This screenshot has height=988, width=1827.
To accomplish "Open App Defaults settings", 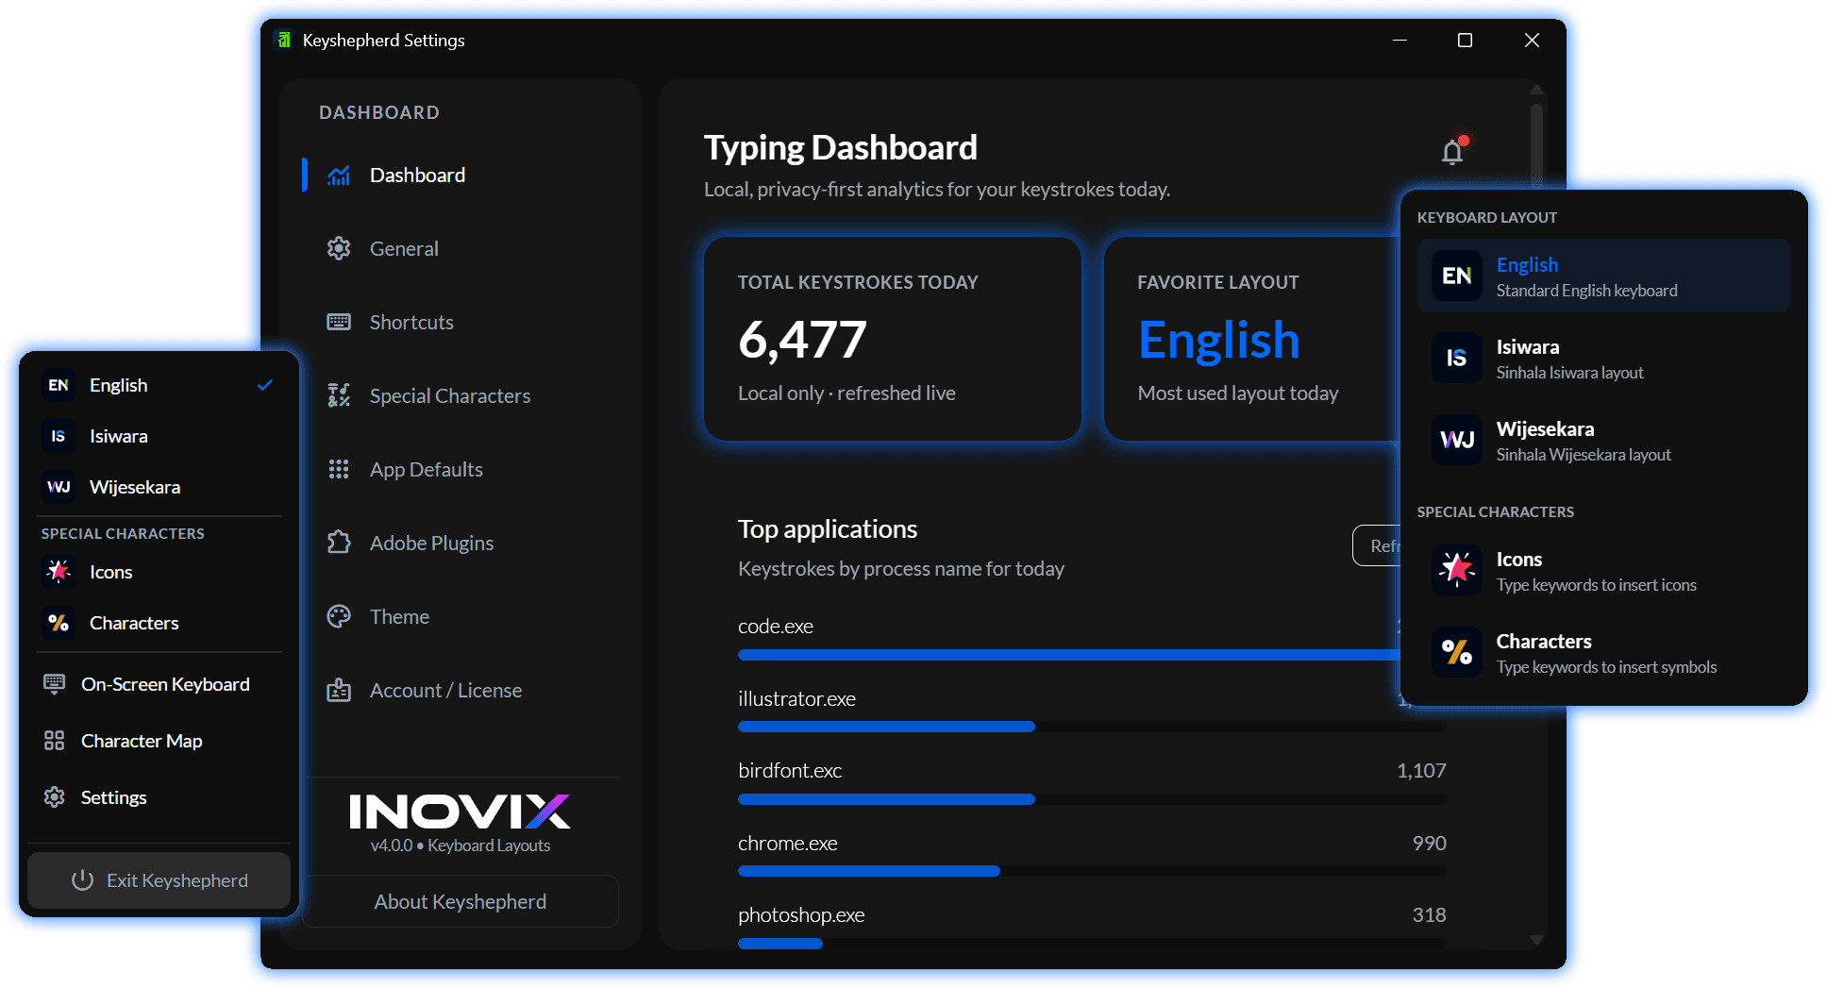I will [461, 469].
